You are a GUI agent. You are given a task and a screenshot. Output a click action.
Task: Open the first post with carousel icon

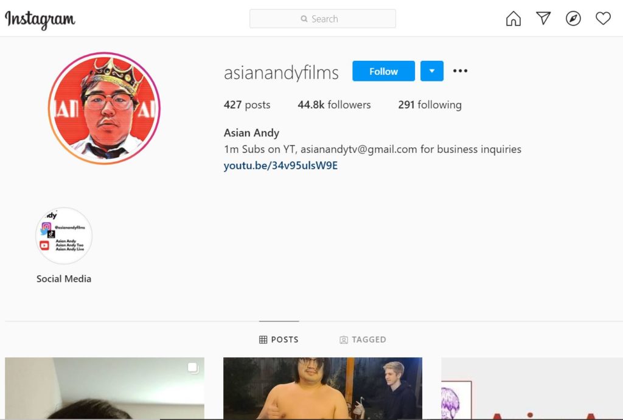[x=105, y=388]
